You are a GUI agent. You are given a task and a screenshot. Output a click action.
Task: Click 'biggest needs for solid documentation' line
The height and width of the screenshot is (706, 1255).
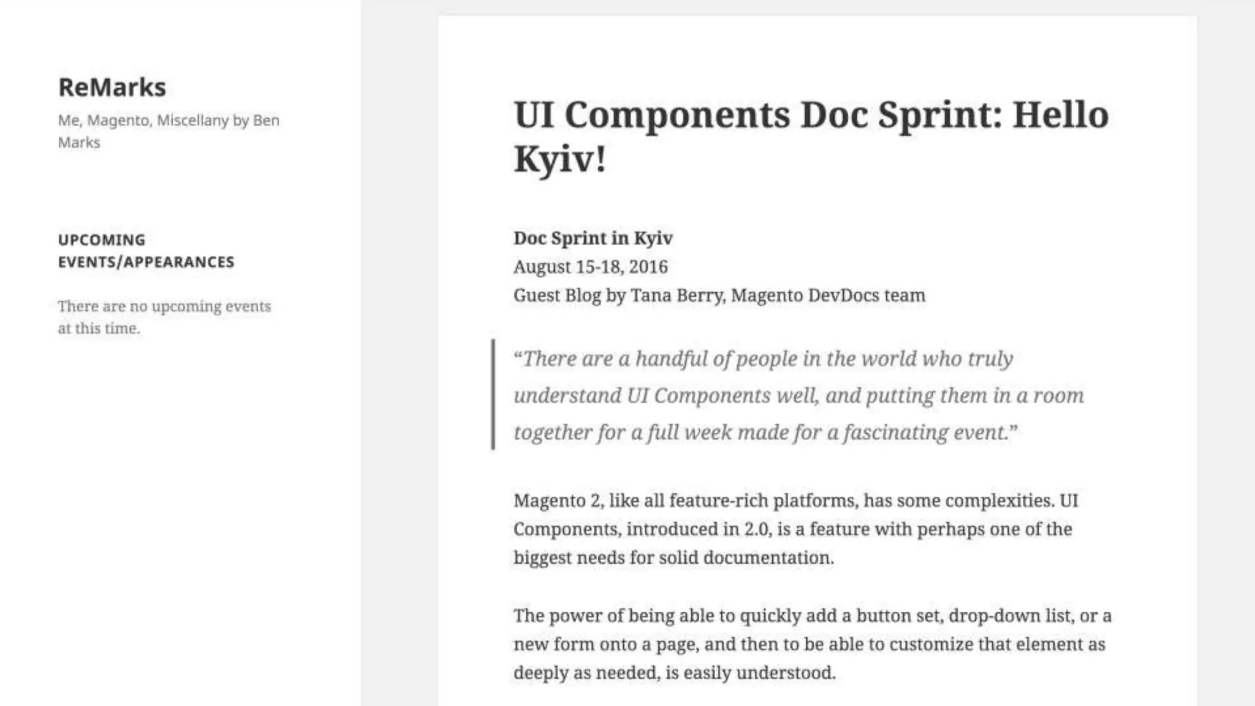(x=673, y=558)
